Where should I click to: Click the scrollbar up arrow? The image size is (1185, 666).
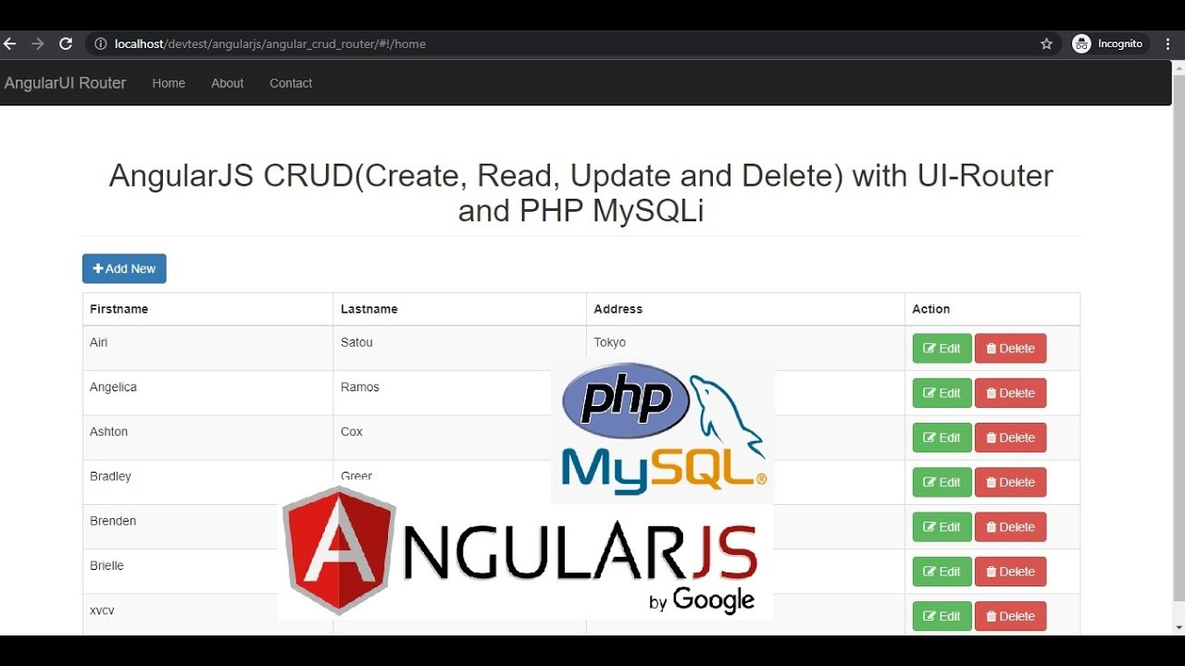(1179, 68)
